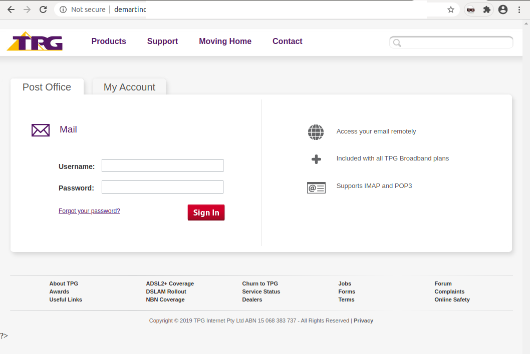Click the IMAP and POP3 email icon
The image size is (530, 354).
[x=316, y=187]
